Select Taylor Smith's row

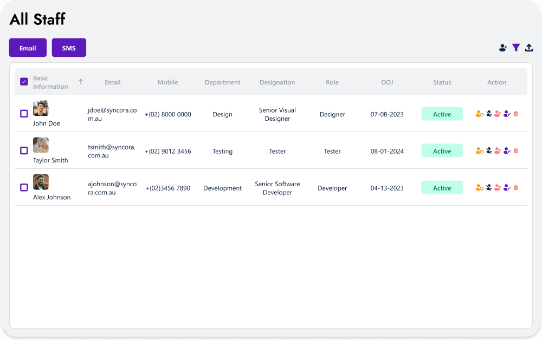point(24,150)
